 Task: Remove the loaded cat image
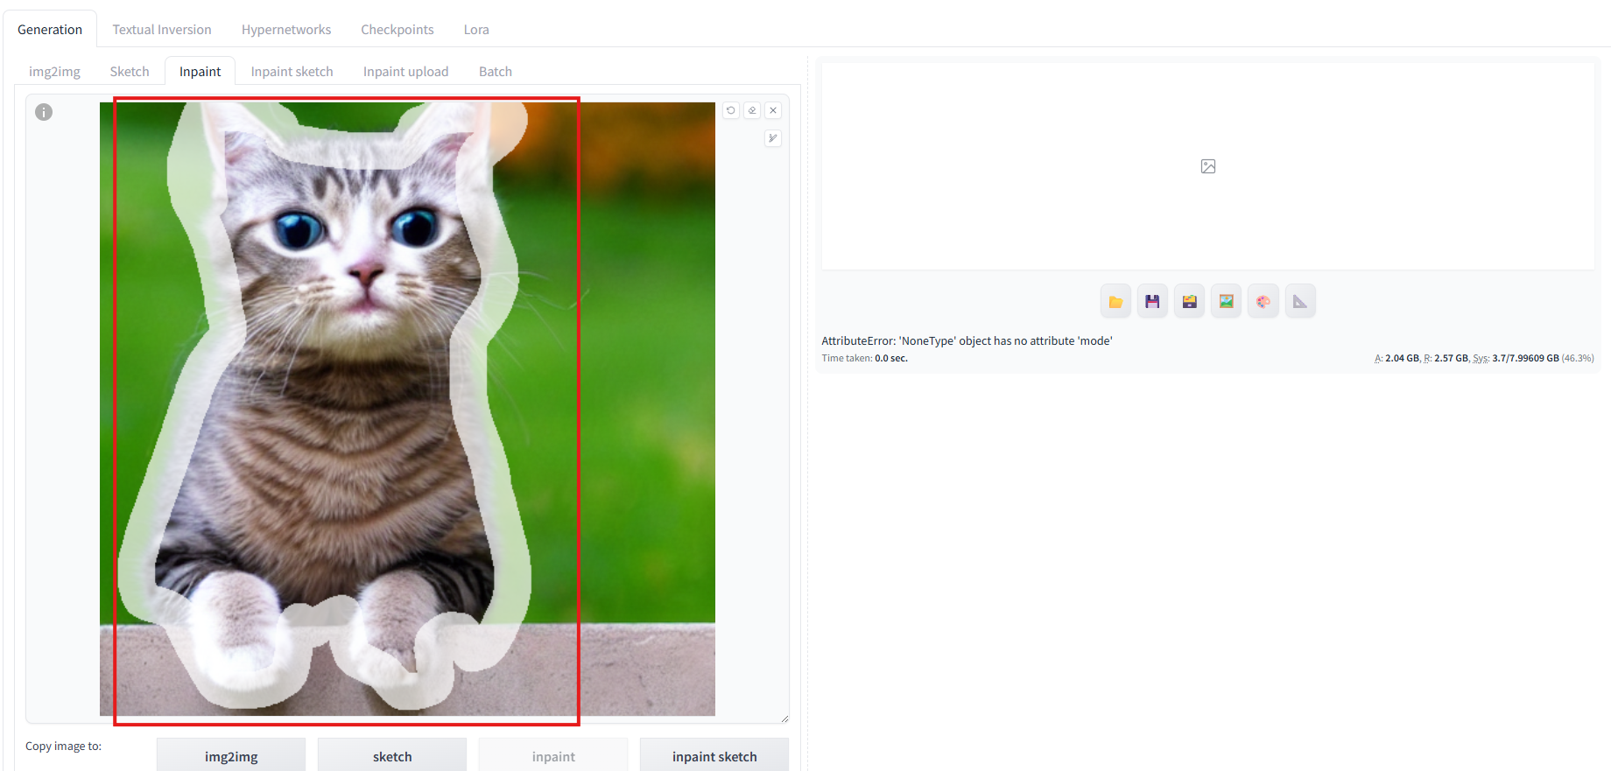pyautogui.click(x=773, y=110)
